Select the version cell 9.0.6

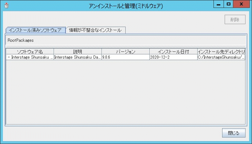(x=126, y=57)
